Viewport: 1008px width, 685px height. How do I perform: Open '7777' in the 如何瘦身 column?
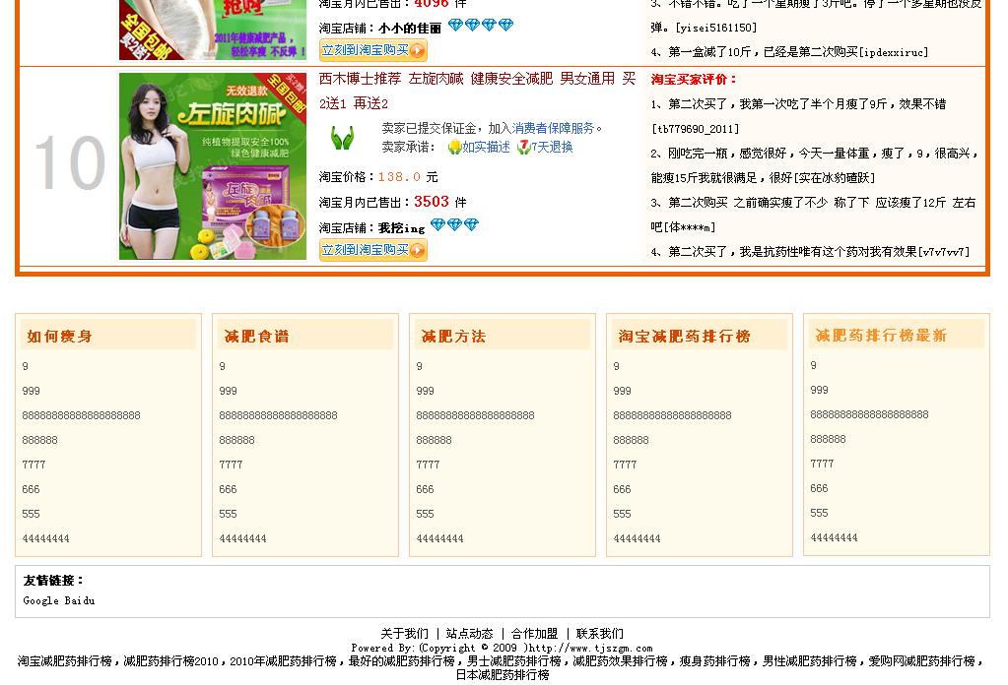34,465
